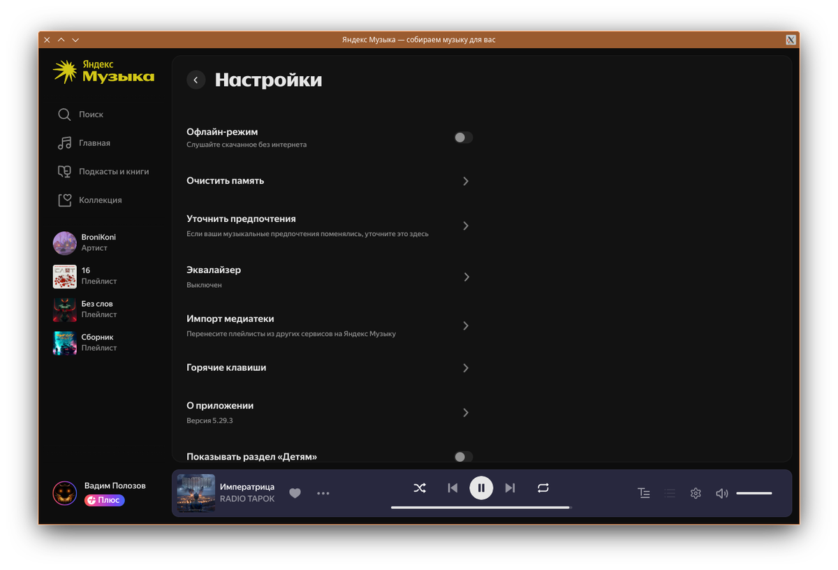
Task: Click Горячие клавиши label
Action: click(226, 367)
